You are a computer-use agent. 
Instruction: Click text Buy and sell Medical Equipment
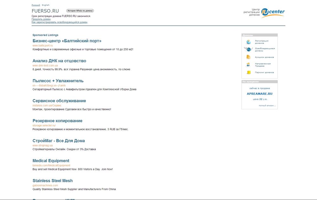pos(73,169)
